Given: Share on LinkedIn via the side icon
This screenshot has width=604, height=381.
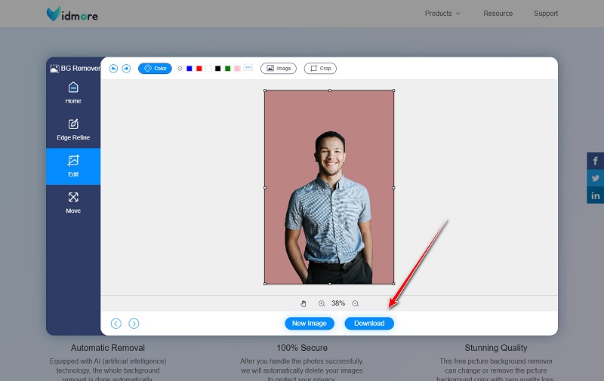Looking at the screenshot, I should coord(595,196).
